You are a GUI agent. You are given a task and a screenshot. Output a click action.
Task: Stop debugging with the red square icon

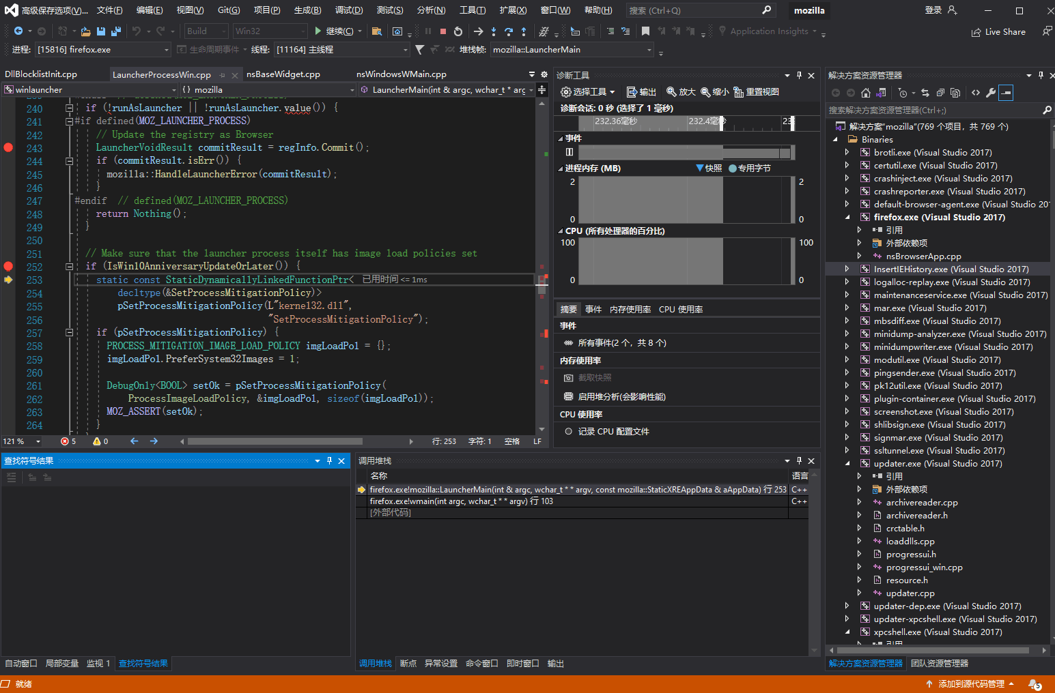pos(443,31)
